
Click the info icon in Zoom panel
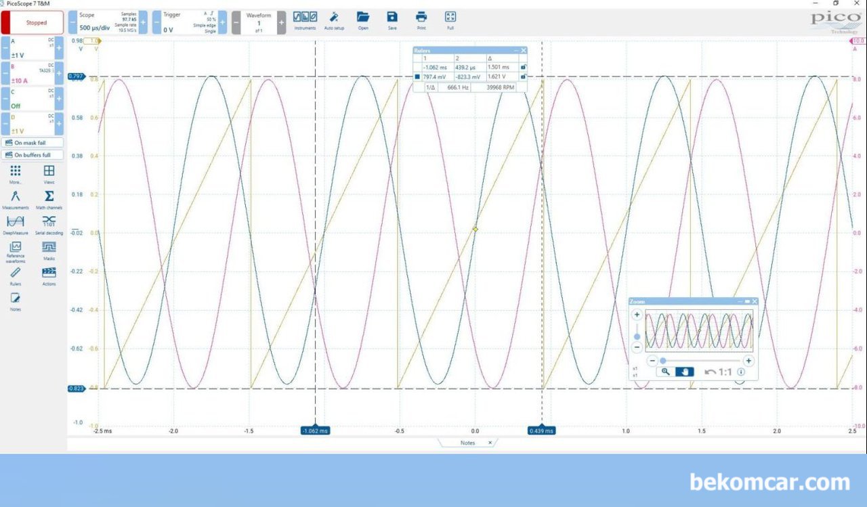click(x=741, y=372)
